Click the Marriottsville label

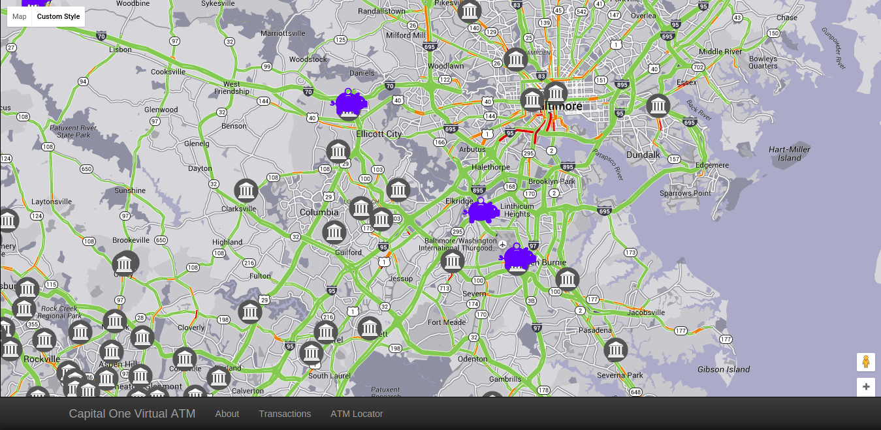point(283,33)
